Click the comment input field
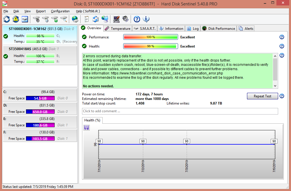This screenshot has height=191, width=291. (x=180, y=111)
